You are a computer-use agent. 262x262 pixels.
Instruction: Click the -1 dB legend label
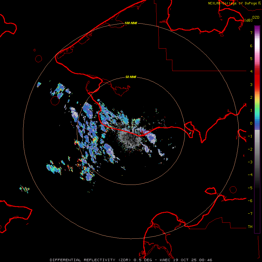(250, 136)
